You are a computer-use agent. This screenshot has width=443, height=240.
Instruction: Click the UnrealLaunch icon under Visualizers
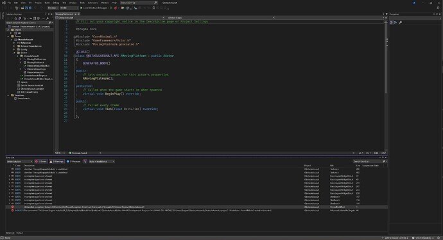tap(15, 99)
